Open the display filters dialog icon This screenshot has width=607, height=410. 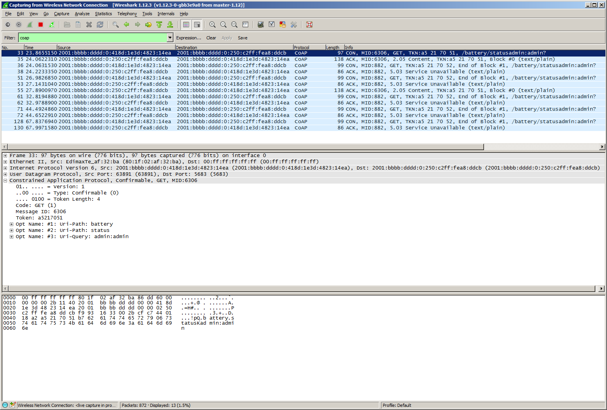(x=272, y=25)
